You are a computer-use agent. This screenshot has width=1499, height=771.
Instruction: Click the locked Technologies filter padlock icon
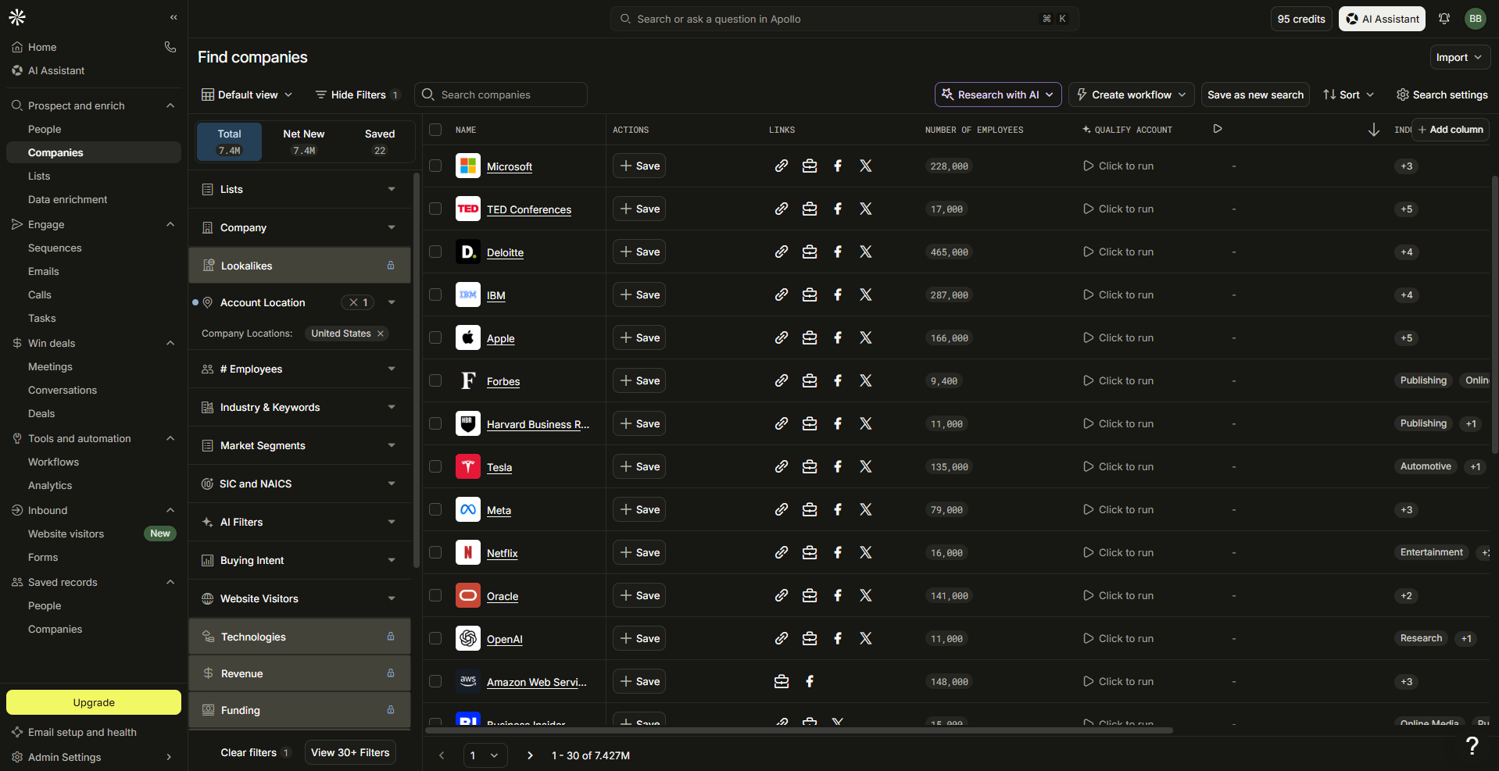[x=391, y=637]
